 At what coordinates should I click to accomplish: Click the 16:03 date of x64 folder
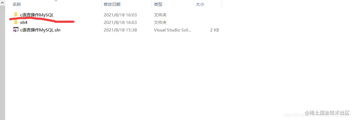(x=120, y=22)
